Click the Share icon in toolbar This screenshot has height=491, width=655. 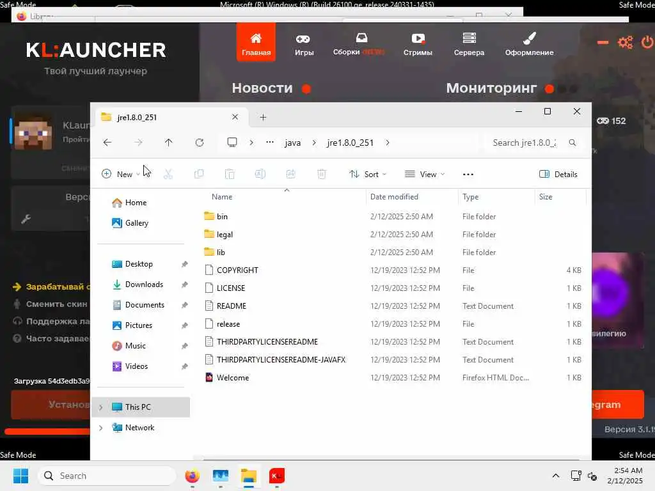coord(291,174)
